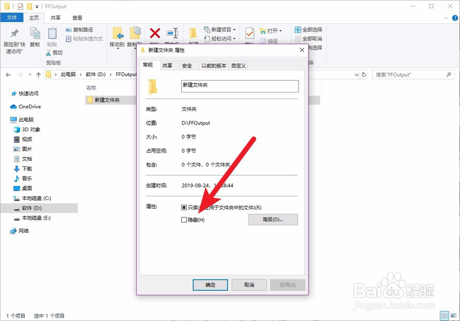
Task: Click Select all (全部选择)
Action: point(308,29)
